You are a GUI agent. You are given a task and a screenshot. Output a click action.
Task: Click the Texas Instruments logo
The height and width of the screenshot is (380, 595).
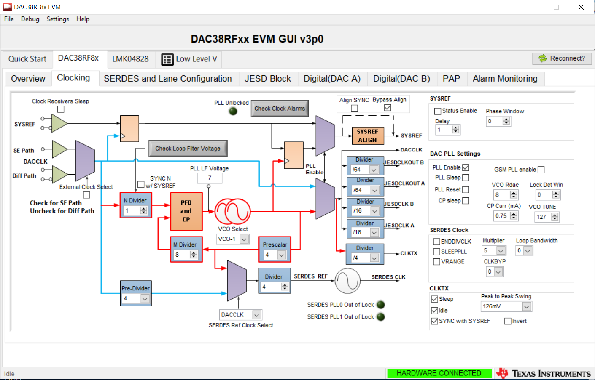click(544, 373)
